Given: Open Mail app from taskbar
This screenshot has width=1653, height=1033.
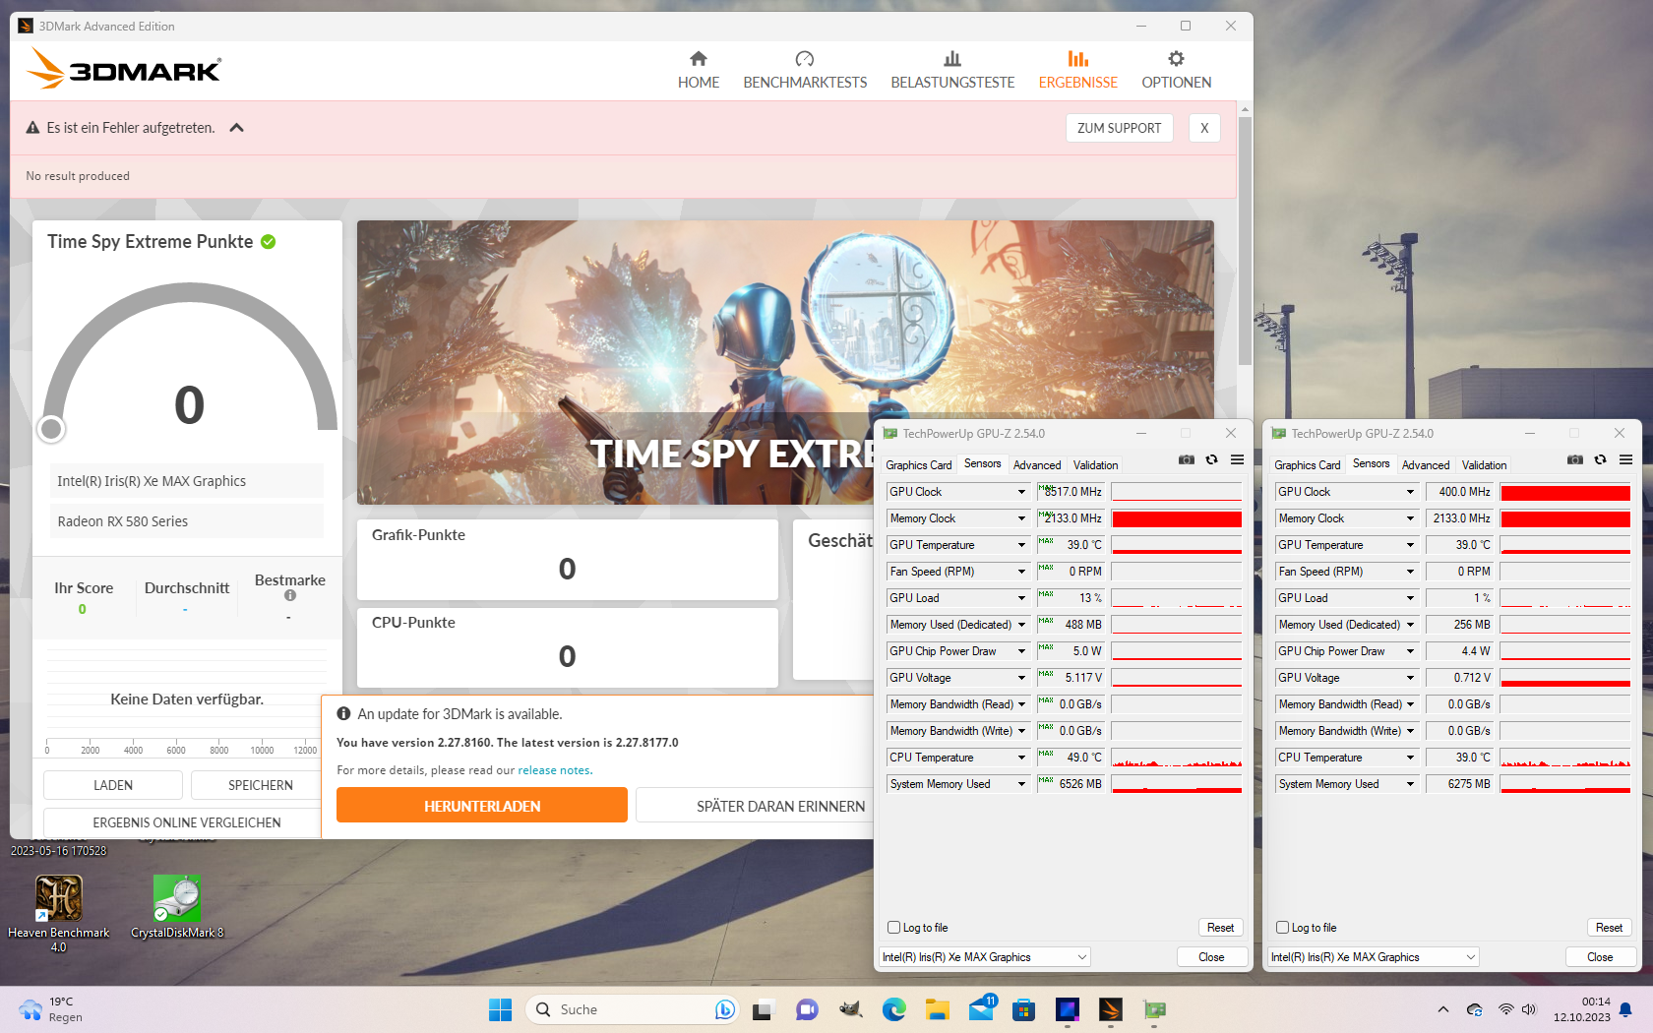Looking at the screenshot, I should 981,1009.
